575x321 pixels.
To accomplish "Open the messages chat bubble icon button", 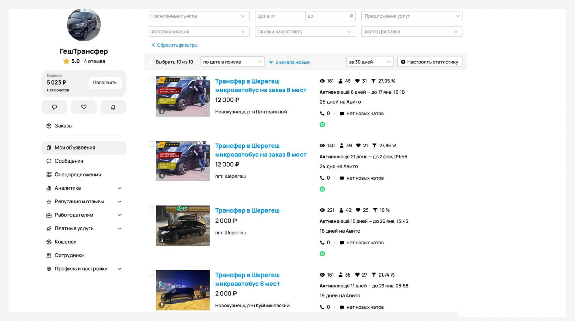I will click(x=54, y=107).
